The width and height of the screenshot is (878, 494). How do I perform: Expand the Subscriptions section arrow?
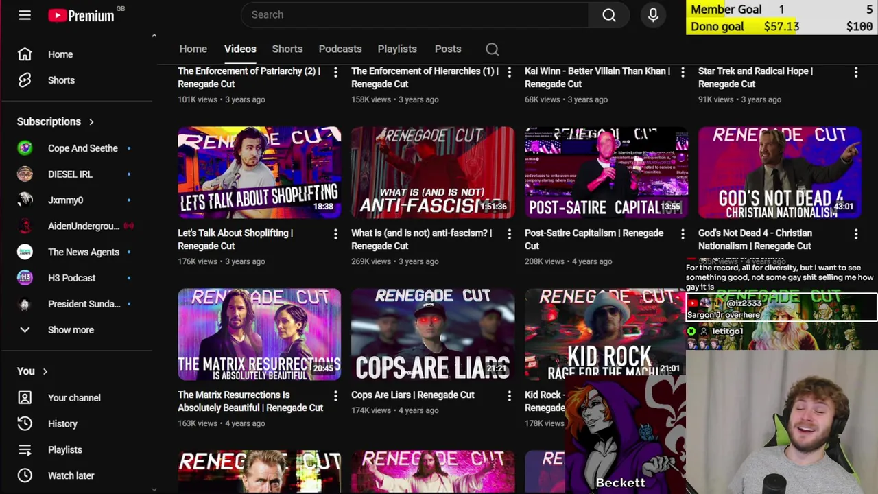pyautogui.click(x=91, y=121)
